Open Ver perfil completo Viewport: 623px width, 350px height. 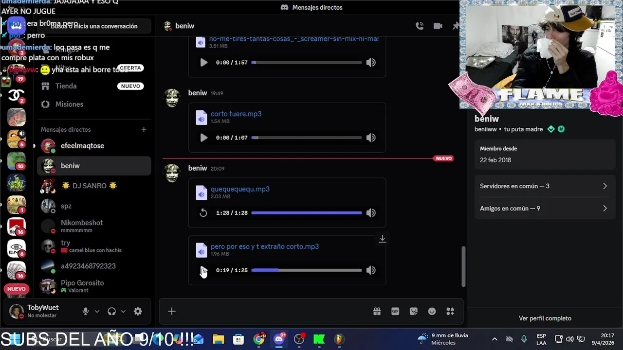point(545,318)
